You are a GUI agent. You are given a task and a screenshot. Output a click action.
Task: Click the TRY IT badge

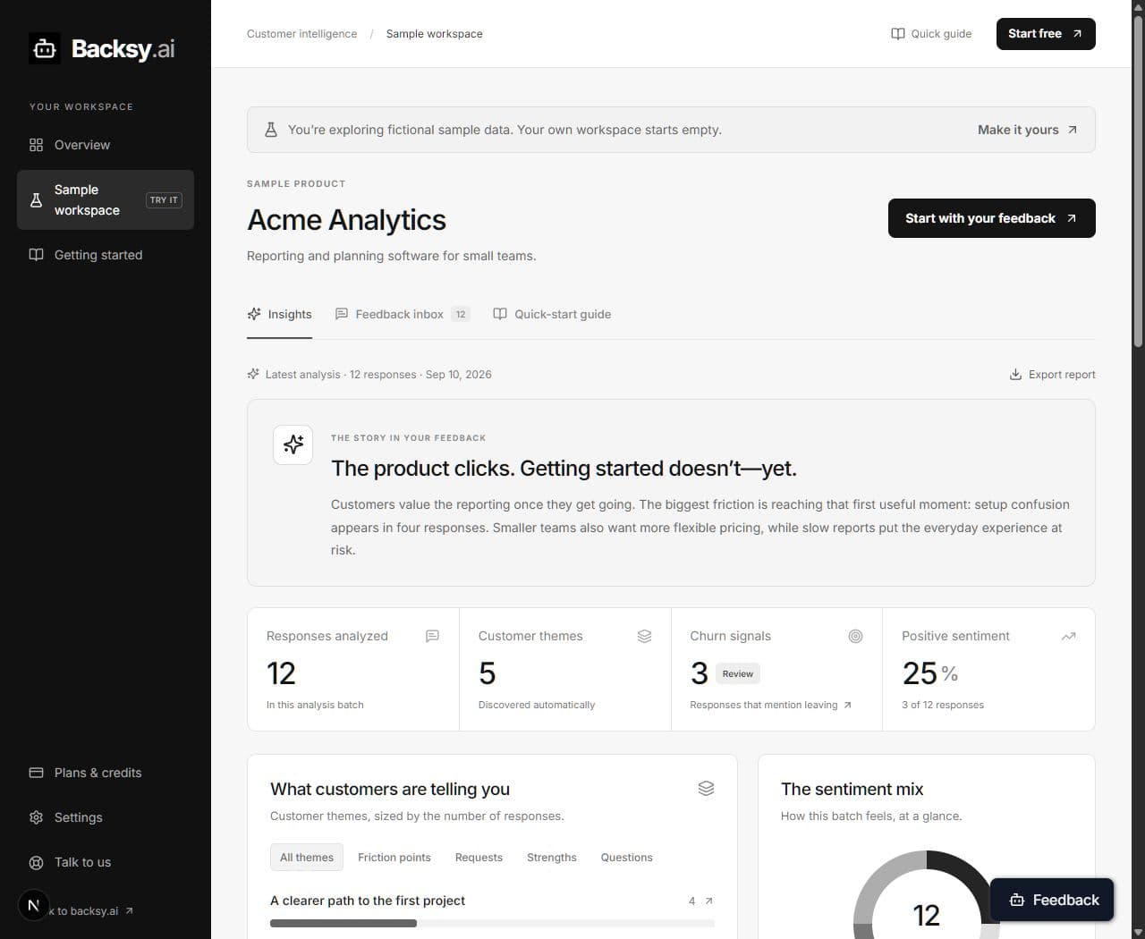point(164,200)
